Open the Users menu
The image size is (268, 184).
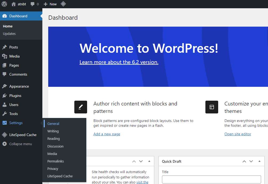[14, 105]
